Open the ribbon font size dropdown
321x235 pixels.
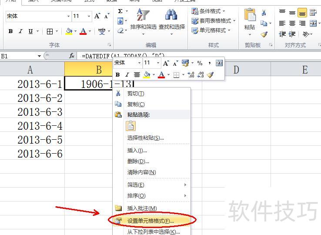click(x=89, y=16)
